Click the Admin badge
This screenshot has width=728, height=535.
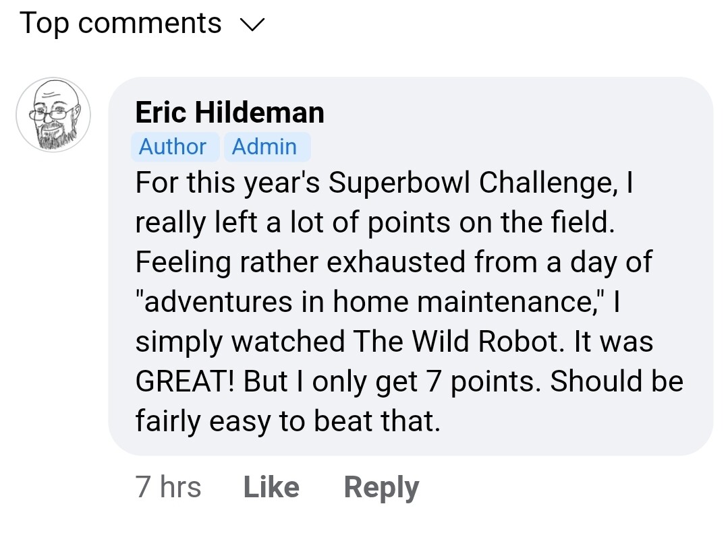pos(264,147)
